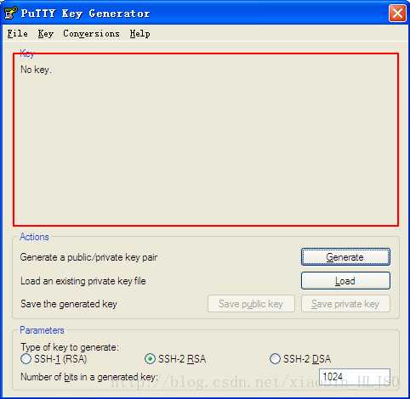Click the PuTTYgen icon in title bar
Viewport: 410px width, 399px height.
[11, 13]
